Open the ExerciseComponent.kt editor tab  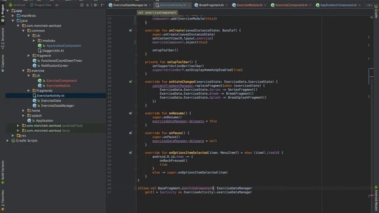(x=291, y=5)
